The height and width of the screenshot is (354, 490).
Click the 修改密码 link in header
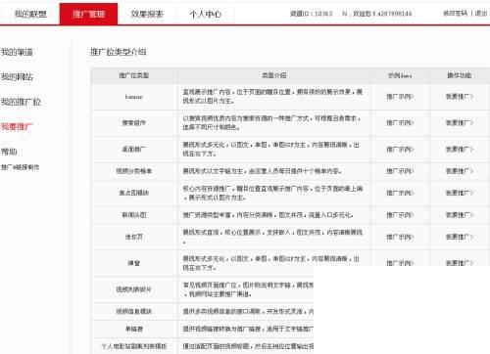pyautogui.click(x=456, y=14)
